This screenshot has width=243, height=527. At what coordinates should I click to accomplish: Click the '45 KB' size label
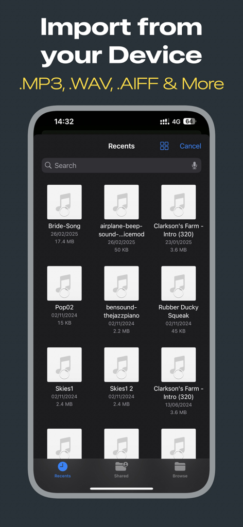(179, 331)
